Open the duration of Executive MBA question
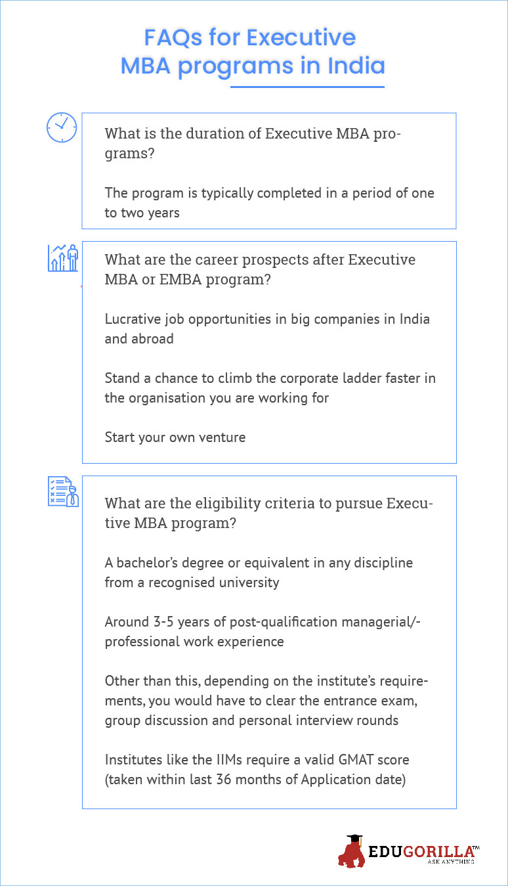 click(253, 143)
